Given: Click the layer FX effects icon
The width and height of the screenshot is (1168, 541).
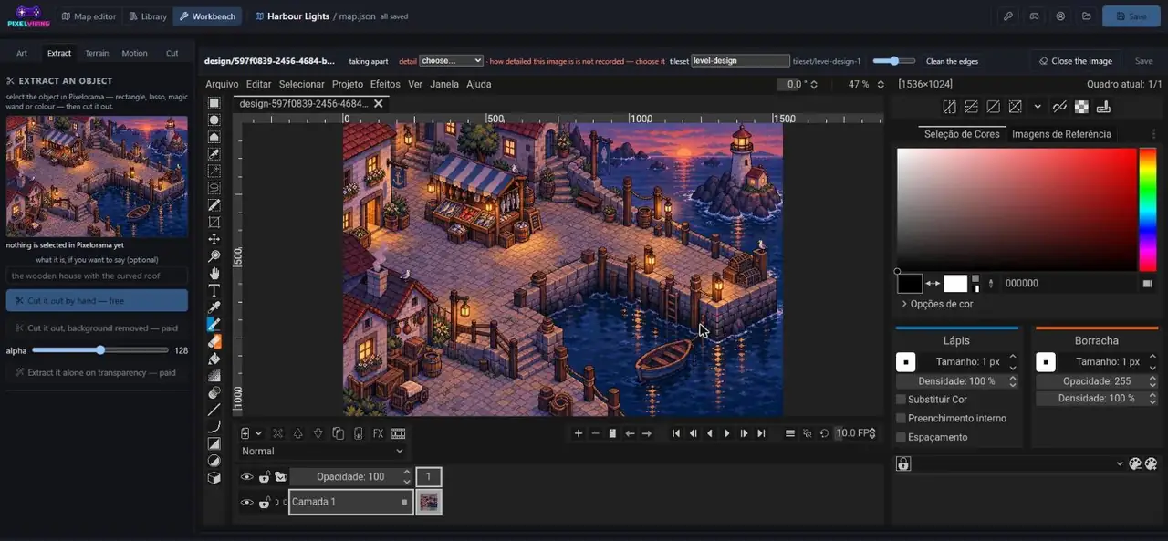Looking at the screenshot, I should click(x=378, y=433).
